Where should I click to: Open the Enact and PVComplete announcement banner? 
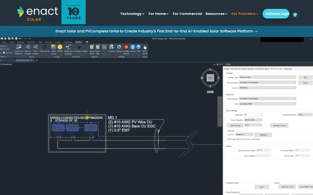(156, 31)
